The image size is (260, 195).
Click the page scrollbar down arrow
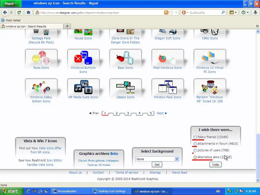click(258, 180)
